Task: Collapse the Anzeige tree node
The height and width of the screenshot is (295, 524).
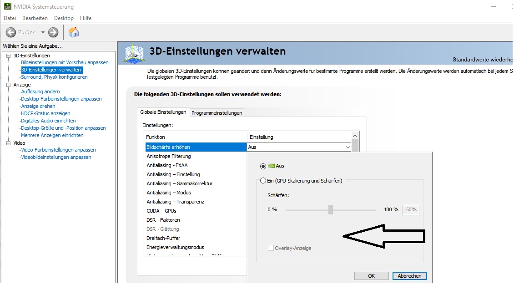Action: [8, 85]
